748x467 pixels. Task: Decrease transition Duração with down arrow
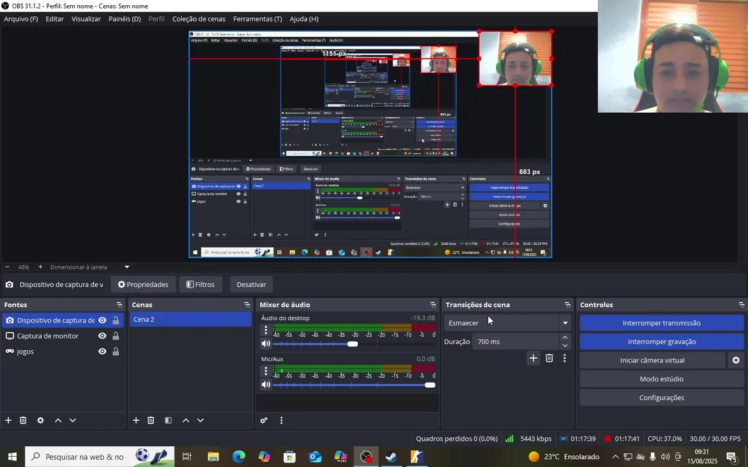[x=566, y=346]
